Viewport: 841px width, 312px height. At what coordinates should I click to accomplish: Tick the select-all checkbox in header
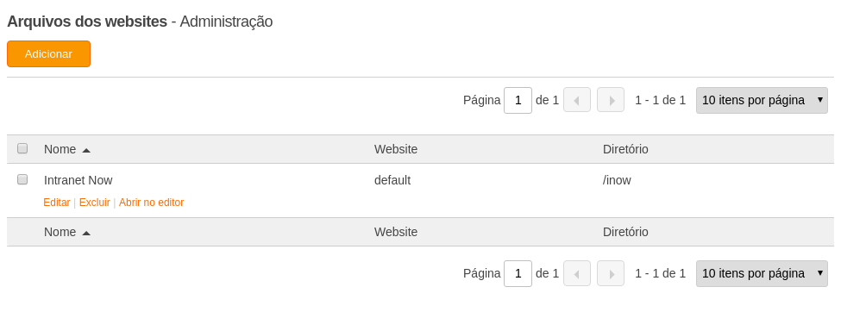coord(22,148)
